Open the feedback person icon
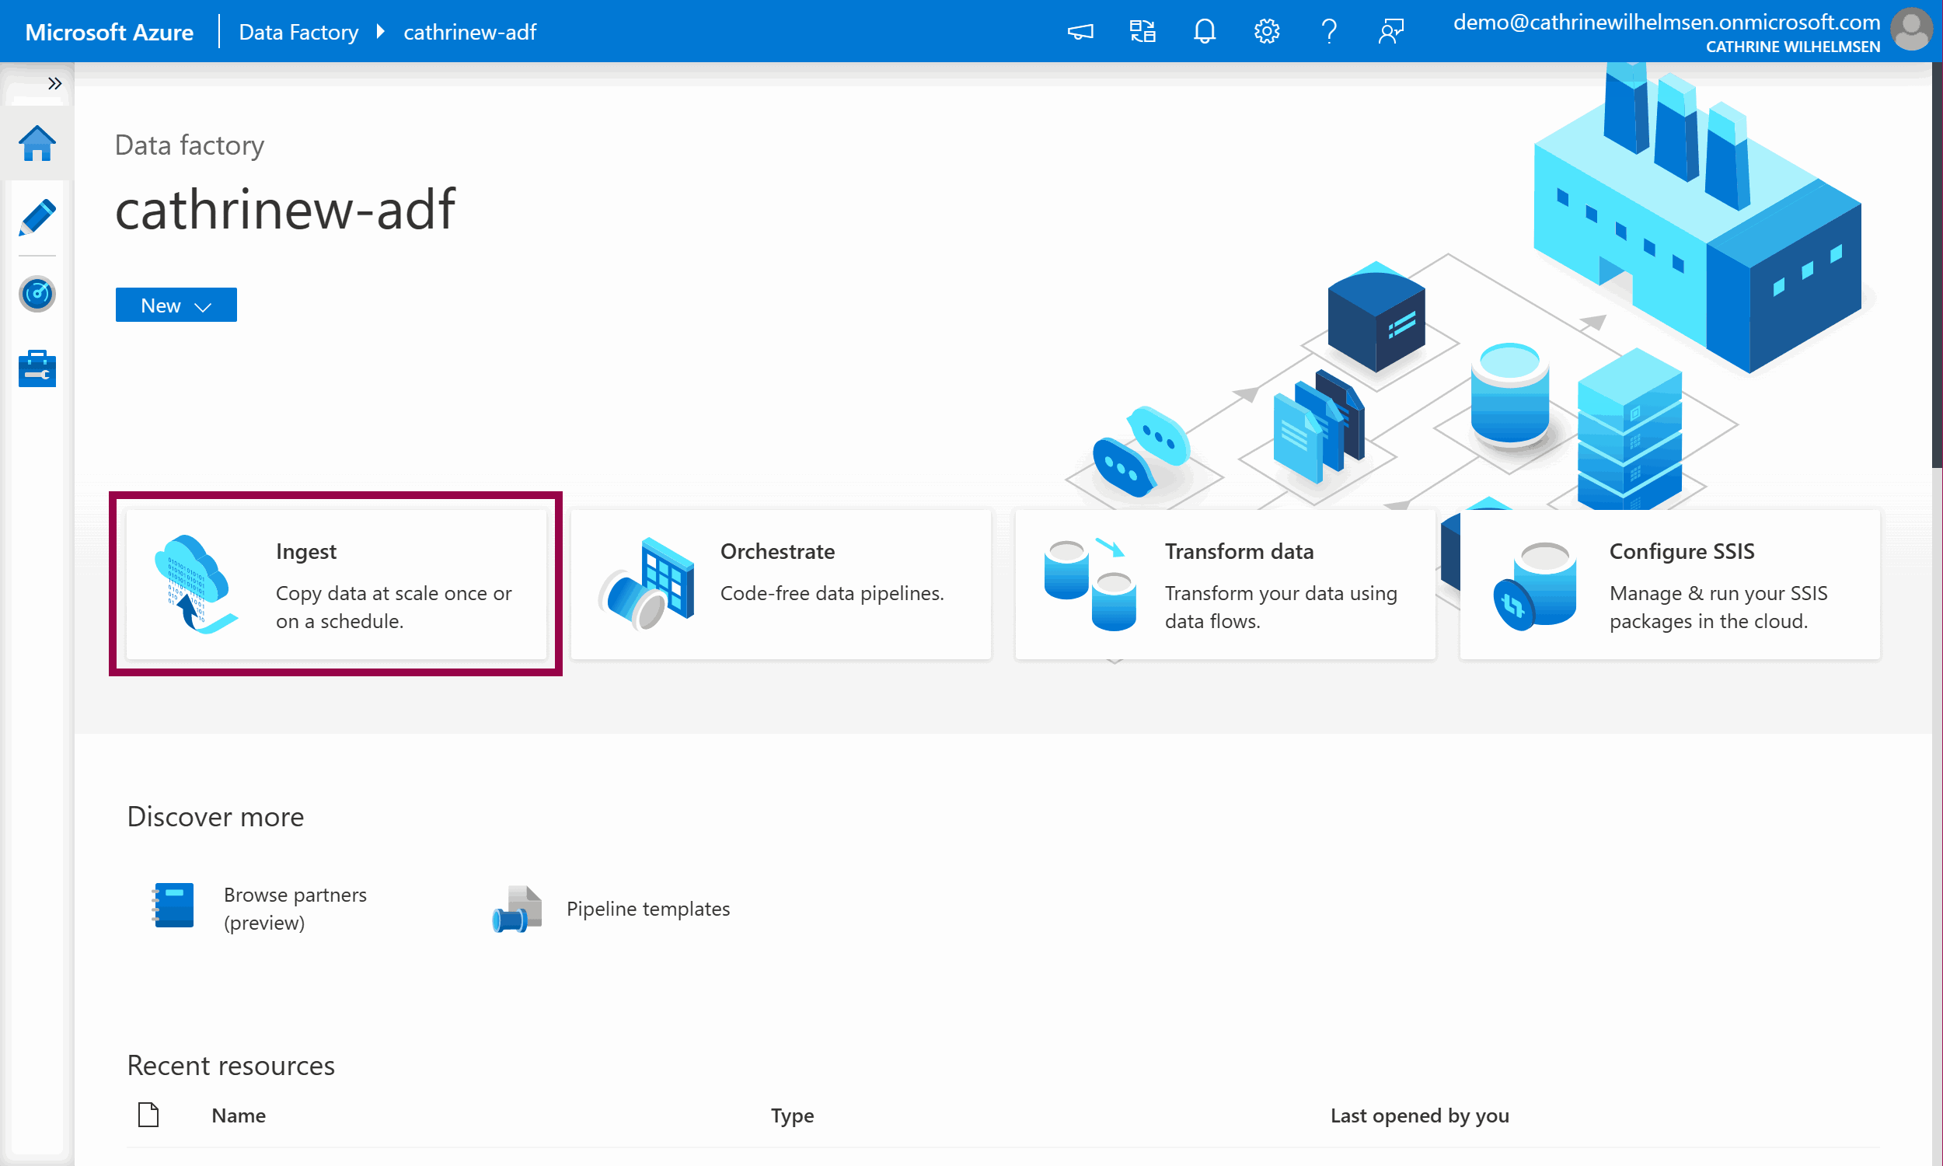Image resolution: width=1943 pixels, height=1166 pixels. pos(1390,31)
